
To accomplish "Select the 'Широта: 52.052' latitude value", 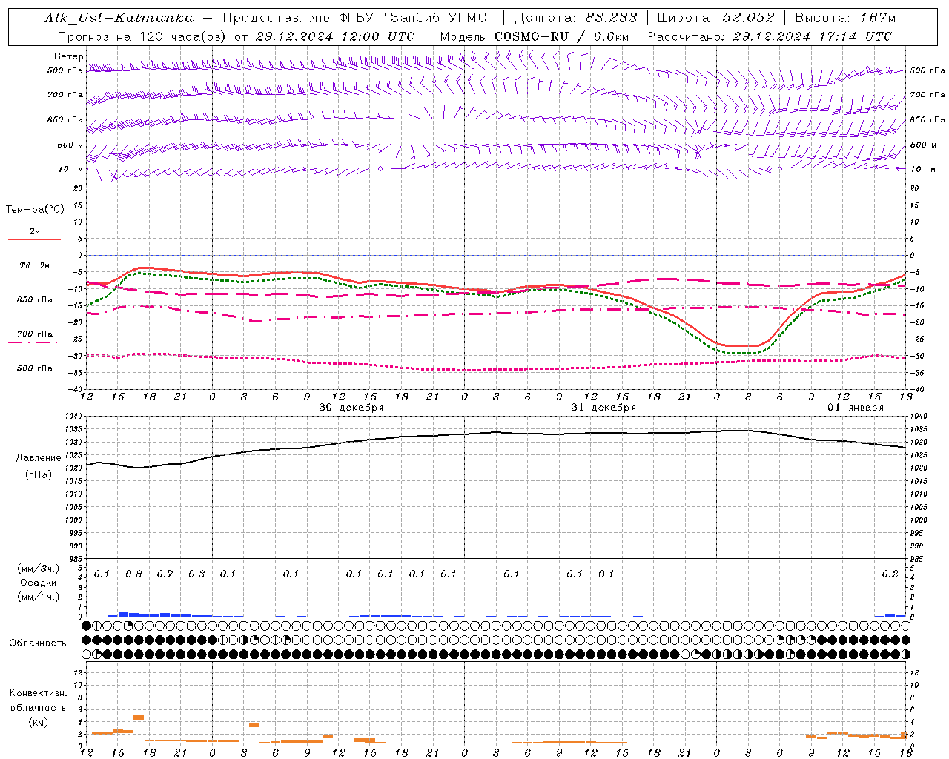I will coord(716,18).
